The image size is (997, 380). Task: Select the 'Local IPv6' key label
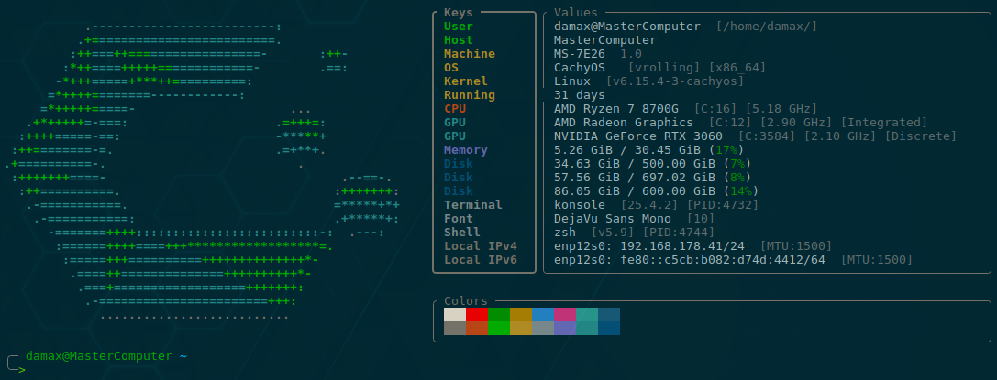click(x=481, y=260)
